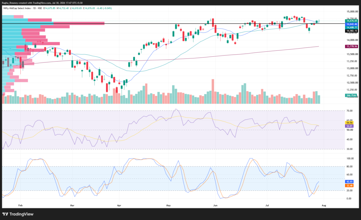Click the 12,500.00 price axis label
The image size is (361, 220).
tap(352, 82)
